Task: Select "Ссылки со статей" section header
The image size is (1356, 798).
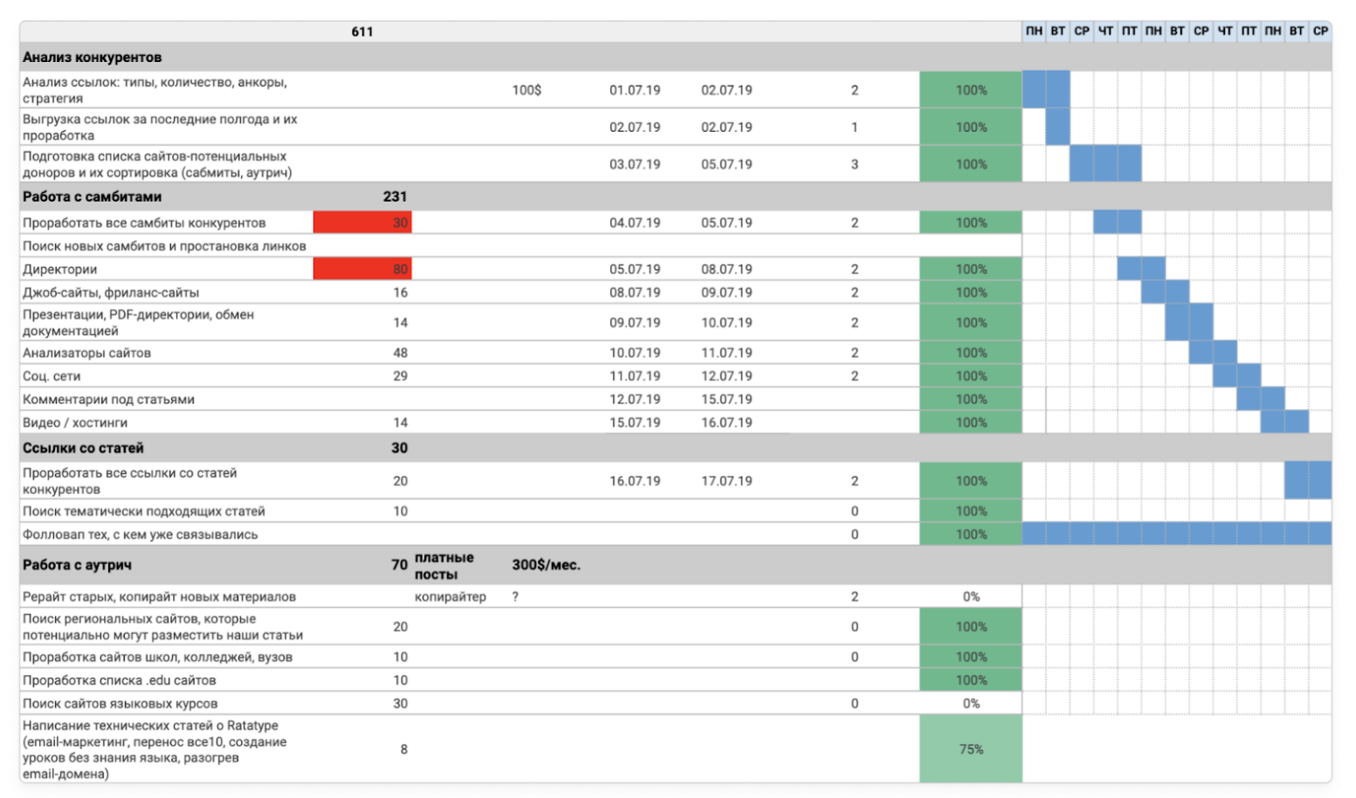Action: pos(83,448)
